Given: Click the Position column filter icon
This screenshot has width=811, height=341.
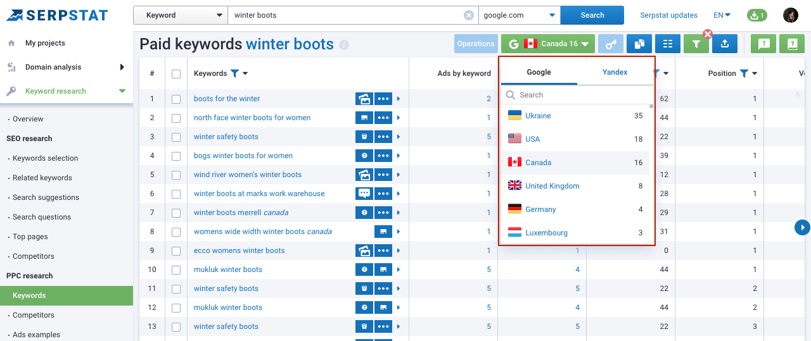Looking at the screenshot, I should pyautogui.click(x=744, y=73).
